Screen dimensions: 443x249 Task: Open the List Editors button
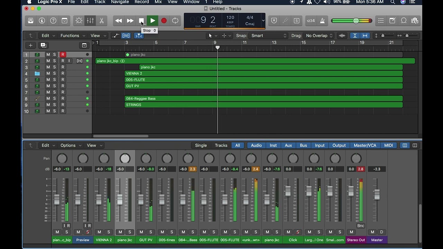click(x=381, y=21)
